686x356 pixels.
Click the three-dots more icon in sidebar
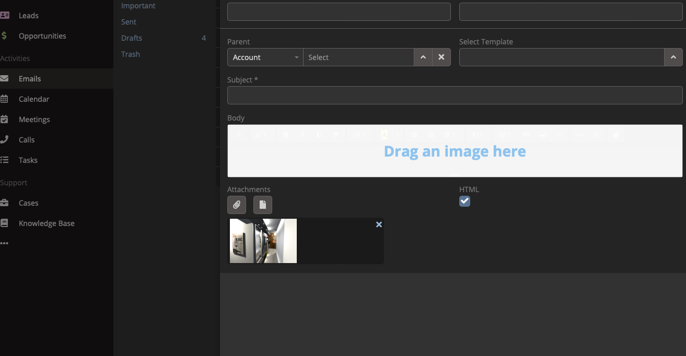point(5,243)
